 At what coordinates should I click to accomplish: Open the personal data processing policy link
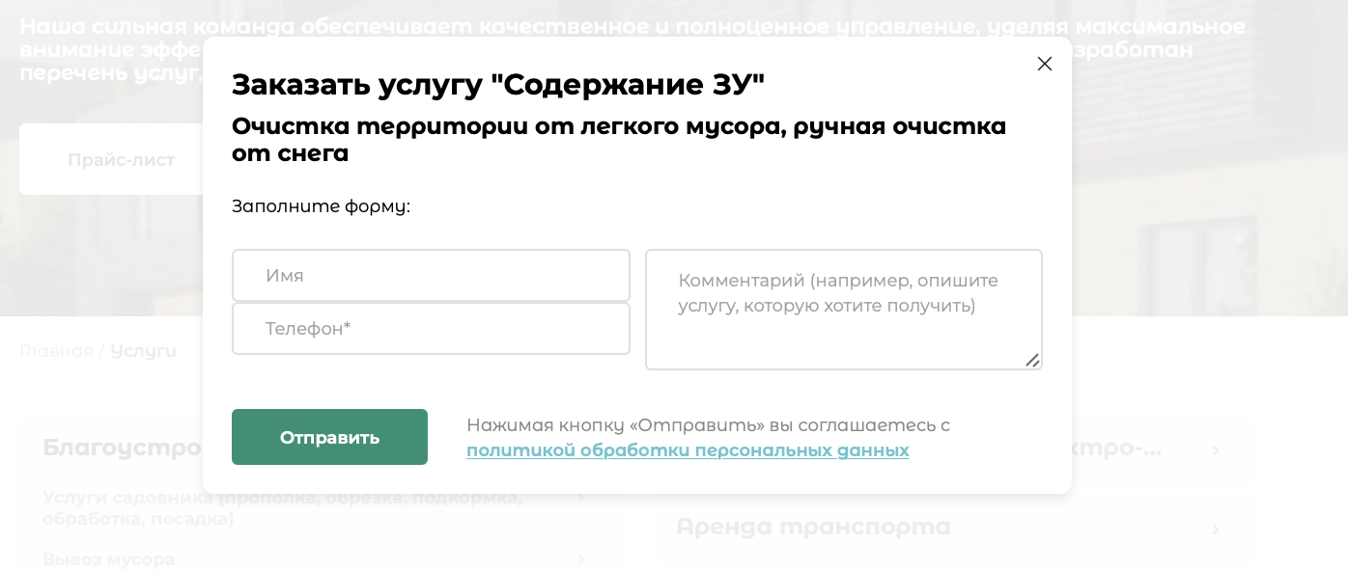click(688, 450)
